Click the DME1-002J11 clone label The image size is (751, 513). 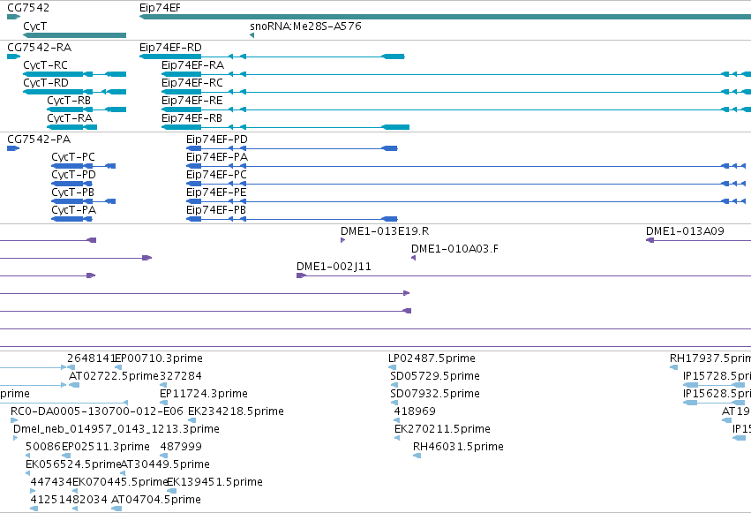[334, 267]
